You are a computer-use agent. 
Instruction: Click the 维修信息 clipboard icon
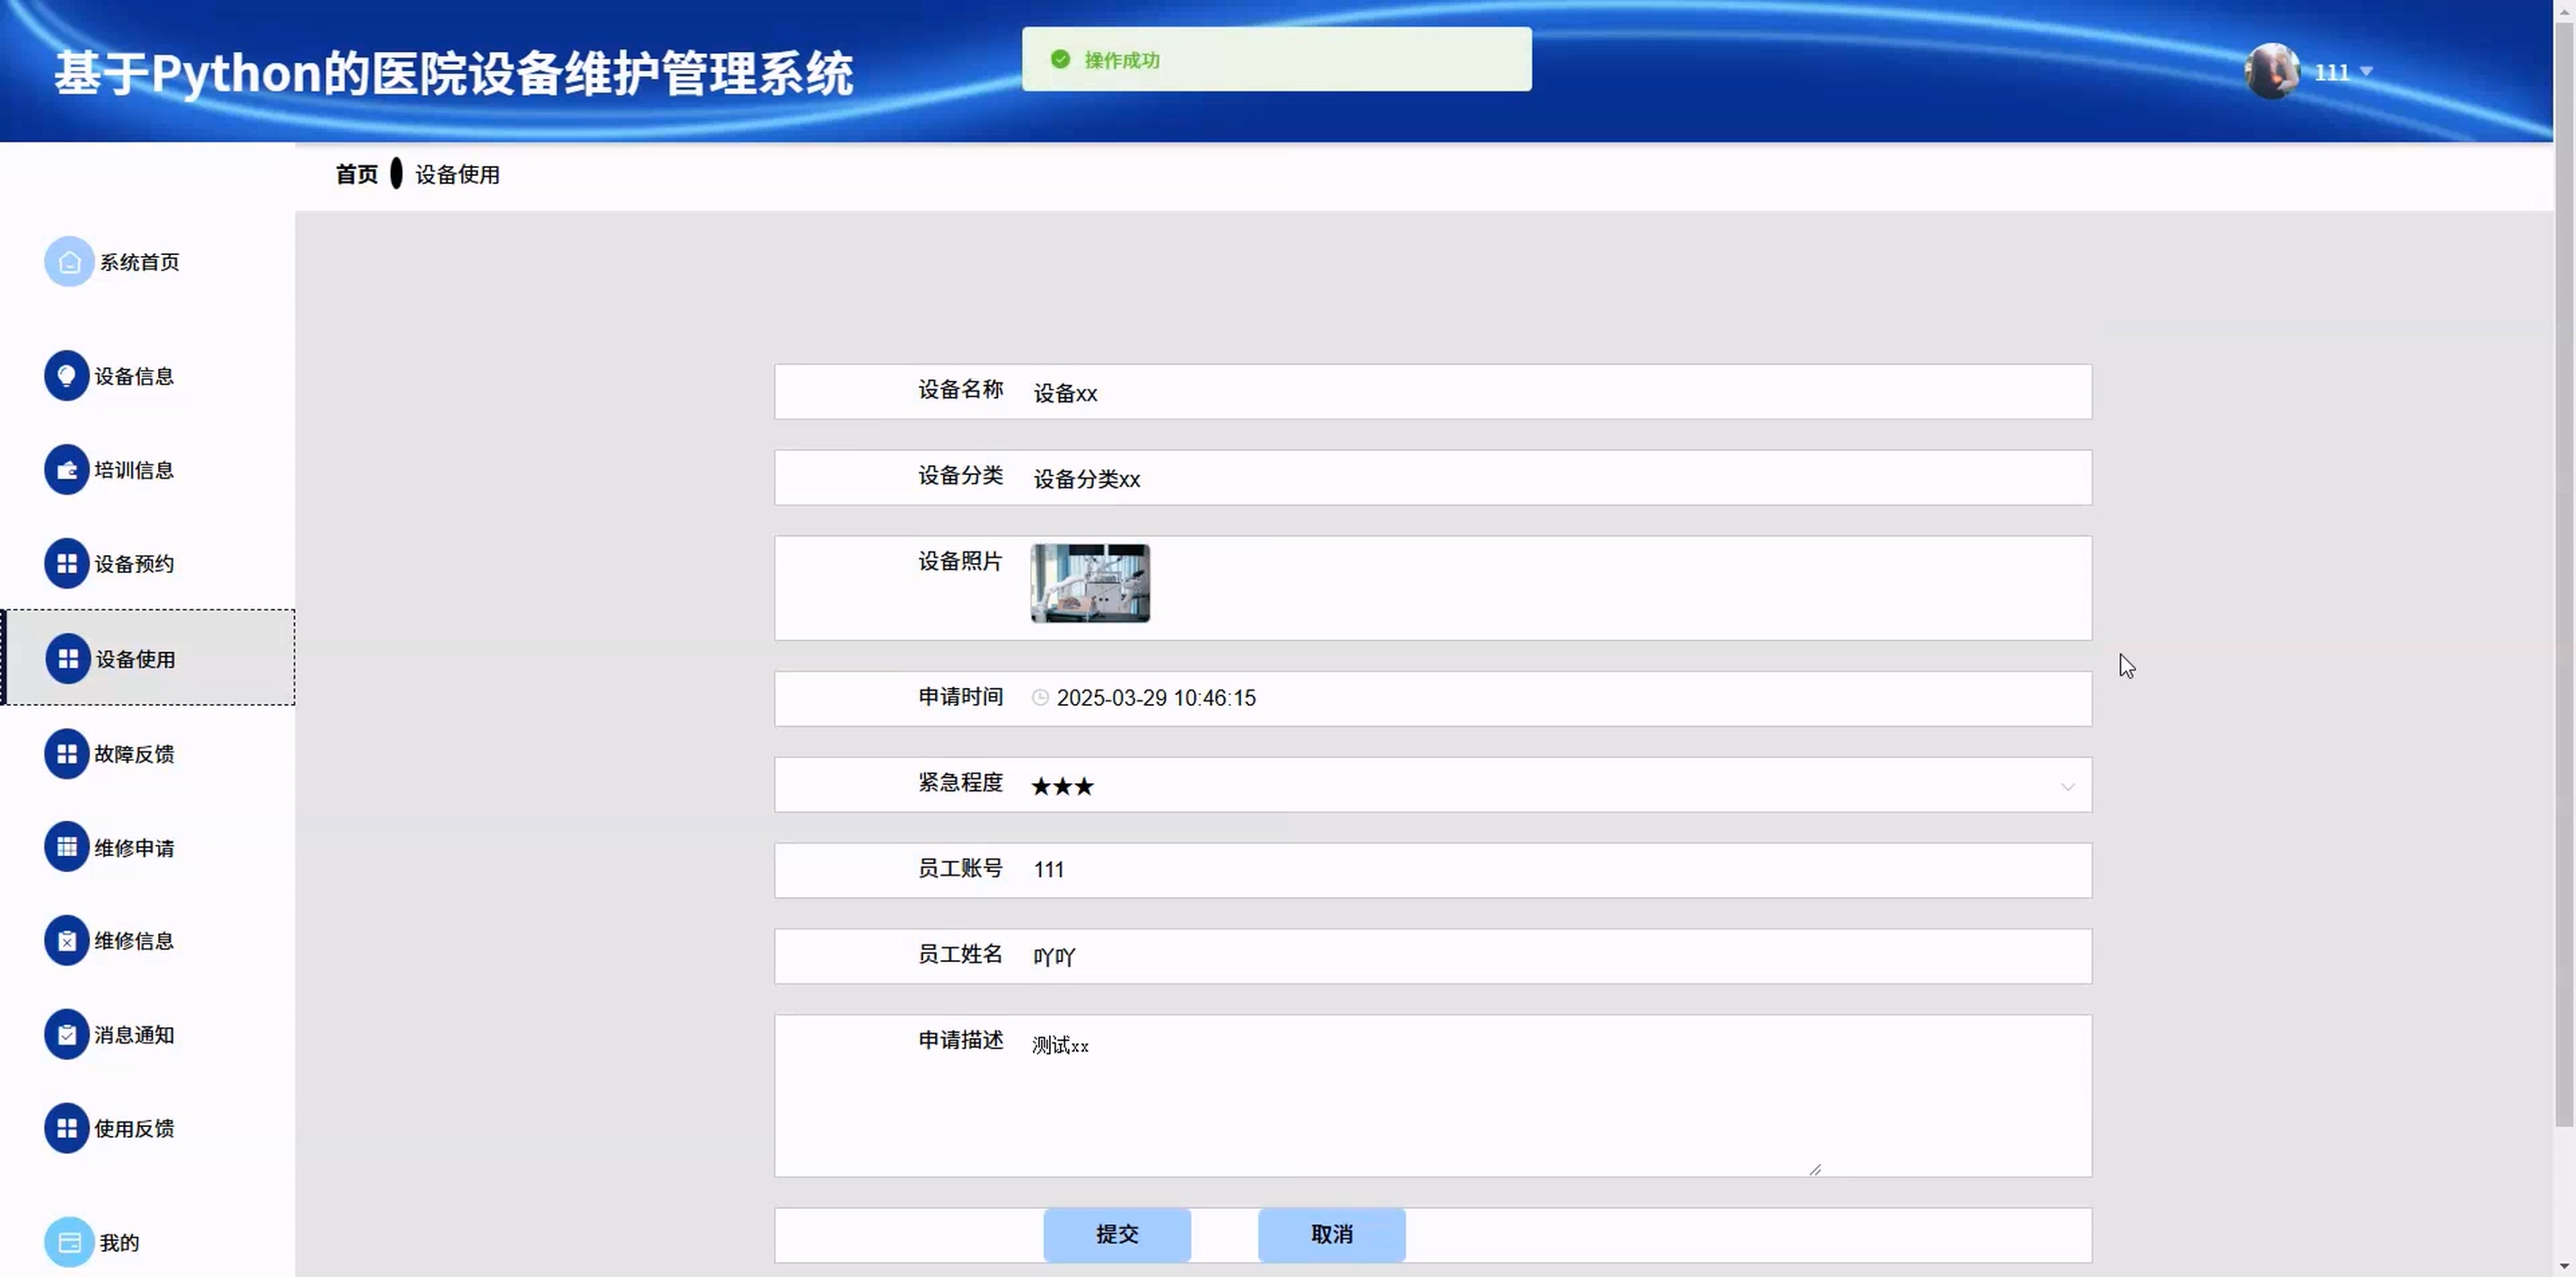click(66, 941)
